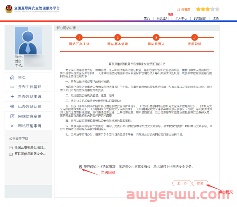The width and height of the screenshot is (237, 207).
Task: Click step 1 circle 网站开办主体
Action: pos(79,37)
